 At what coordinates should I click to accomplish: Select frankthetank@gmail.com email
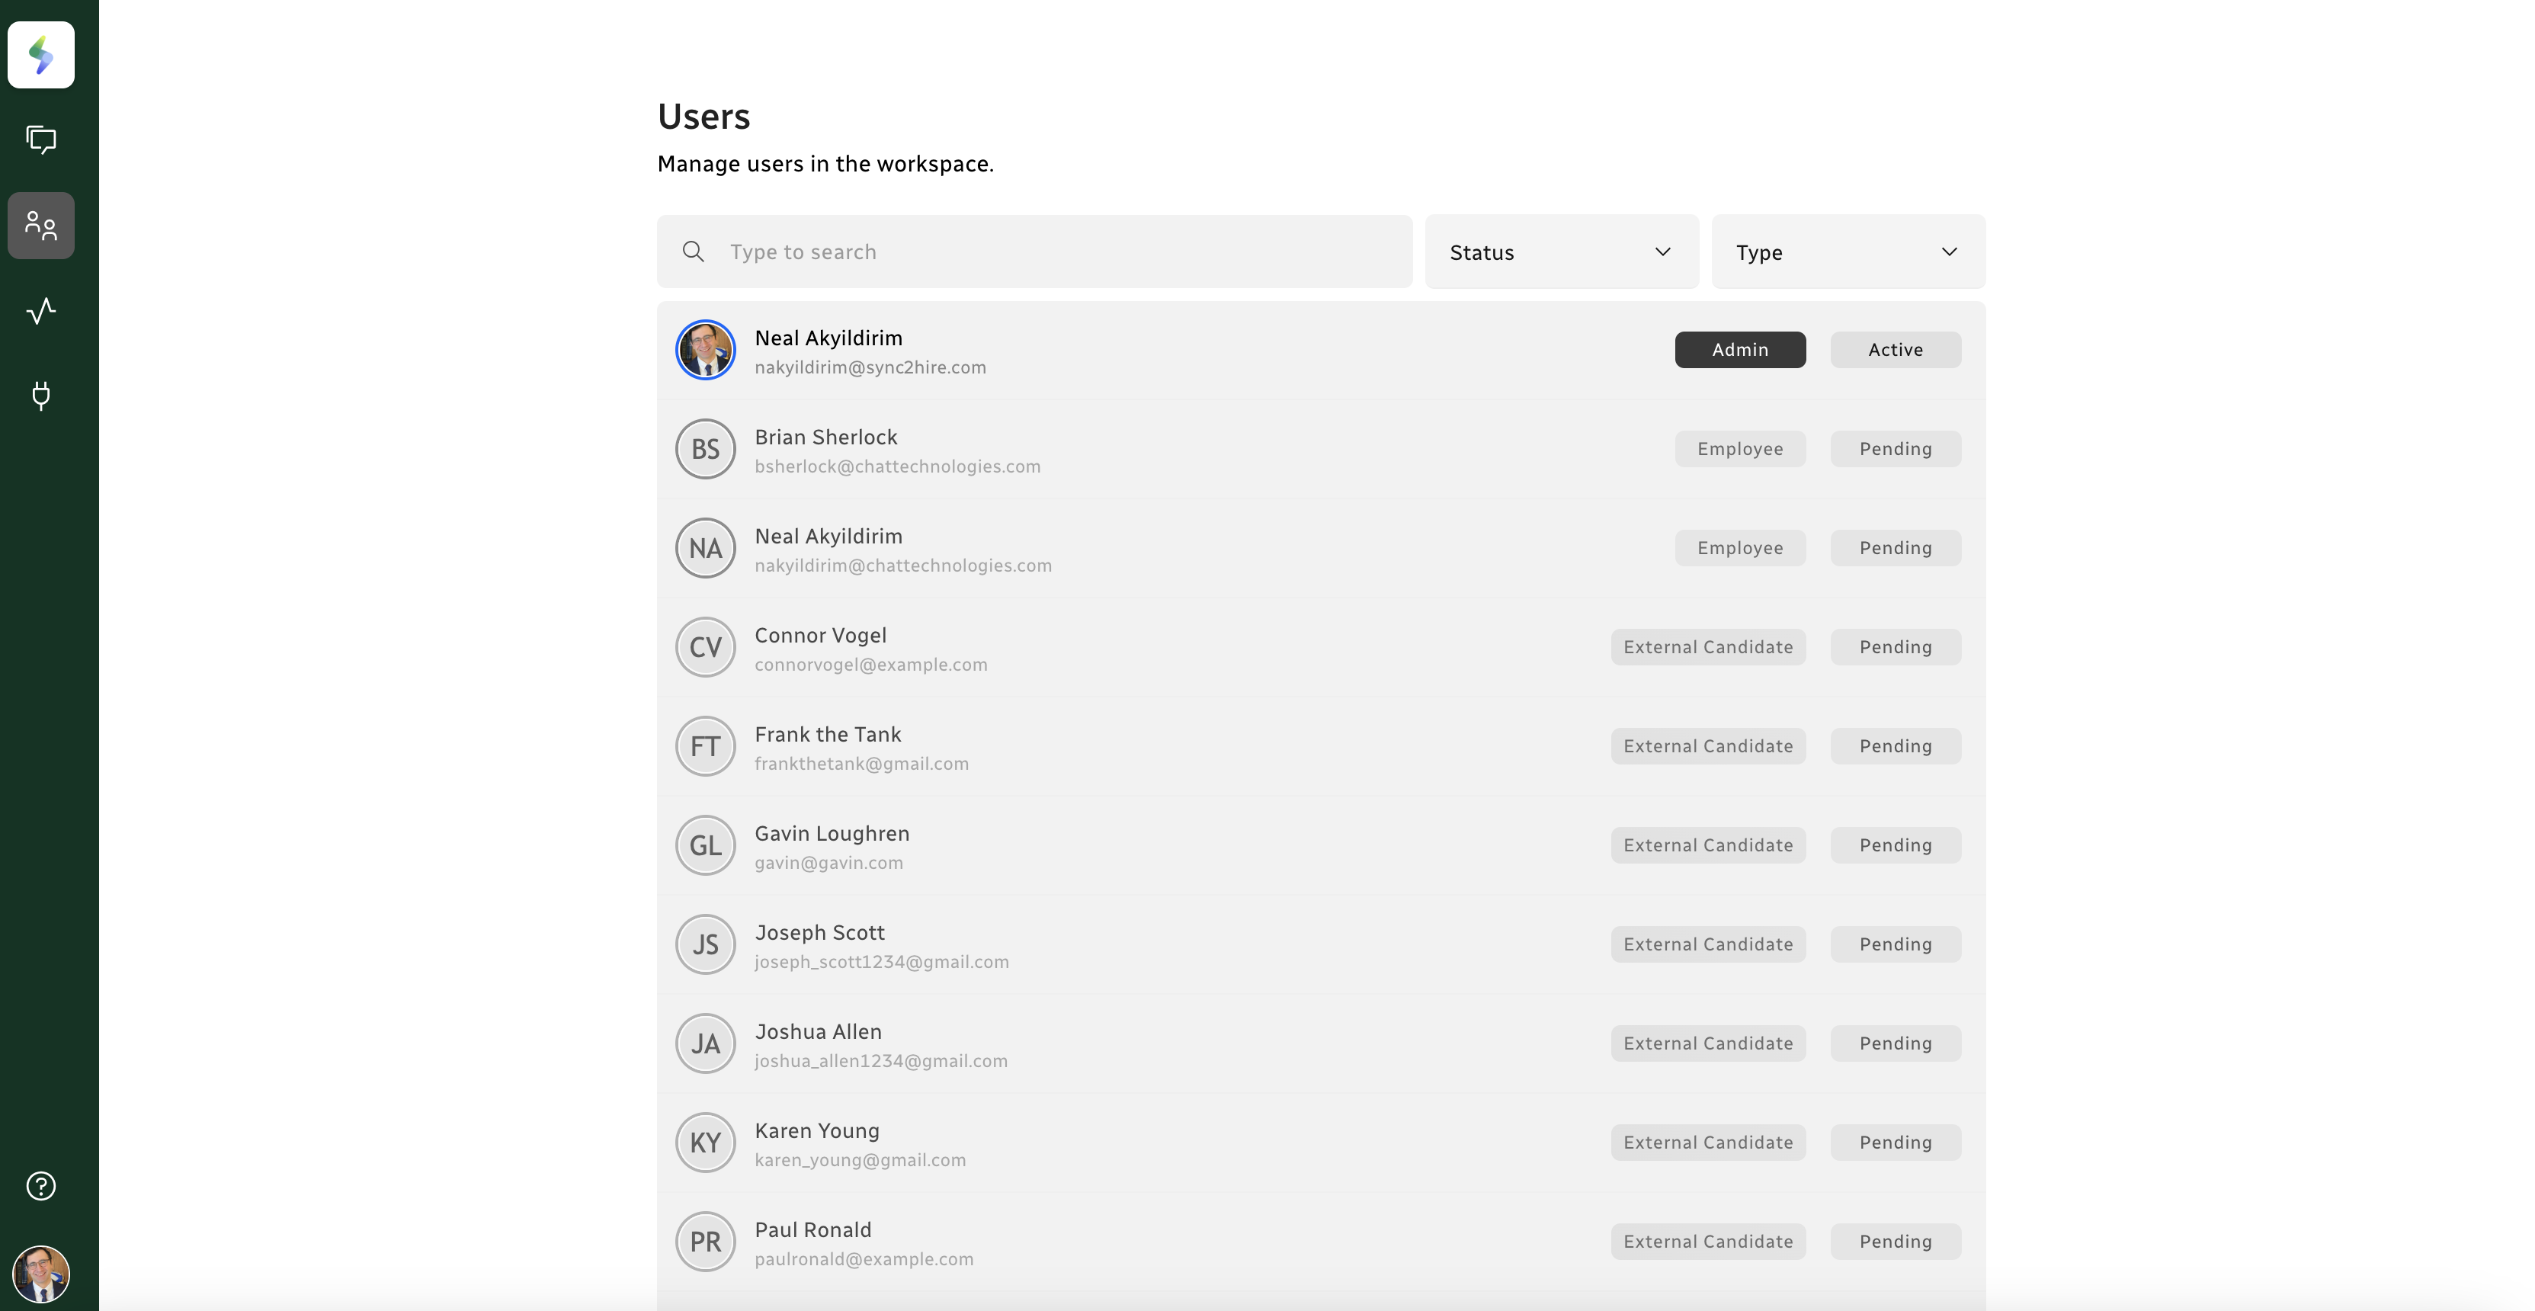coord(862,764)
